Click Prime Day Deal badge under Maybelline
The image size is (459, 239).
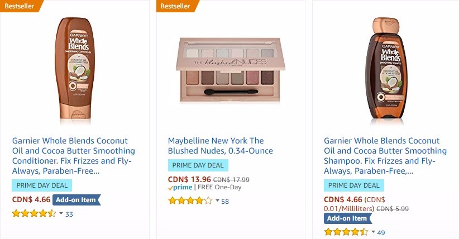point(198,165)
